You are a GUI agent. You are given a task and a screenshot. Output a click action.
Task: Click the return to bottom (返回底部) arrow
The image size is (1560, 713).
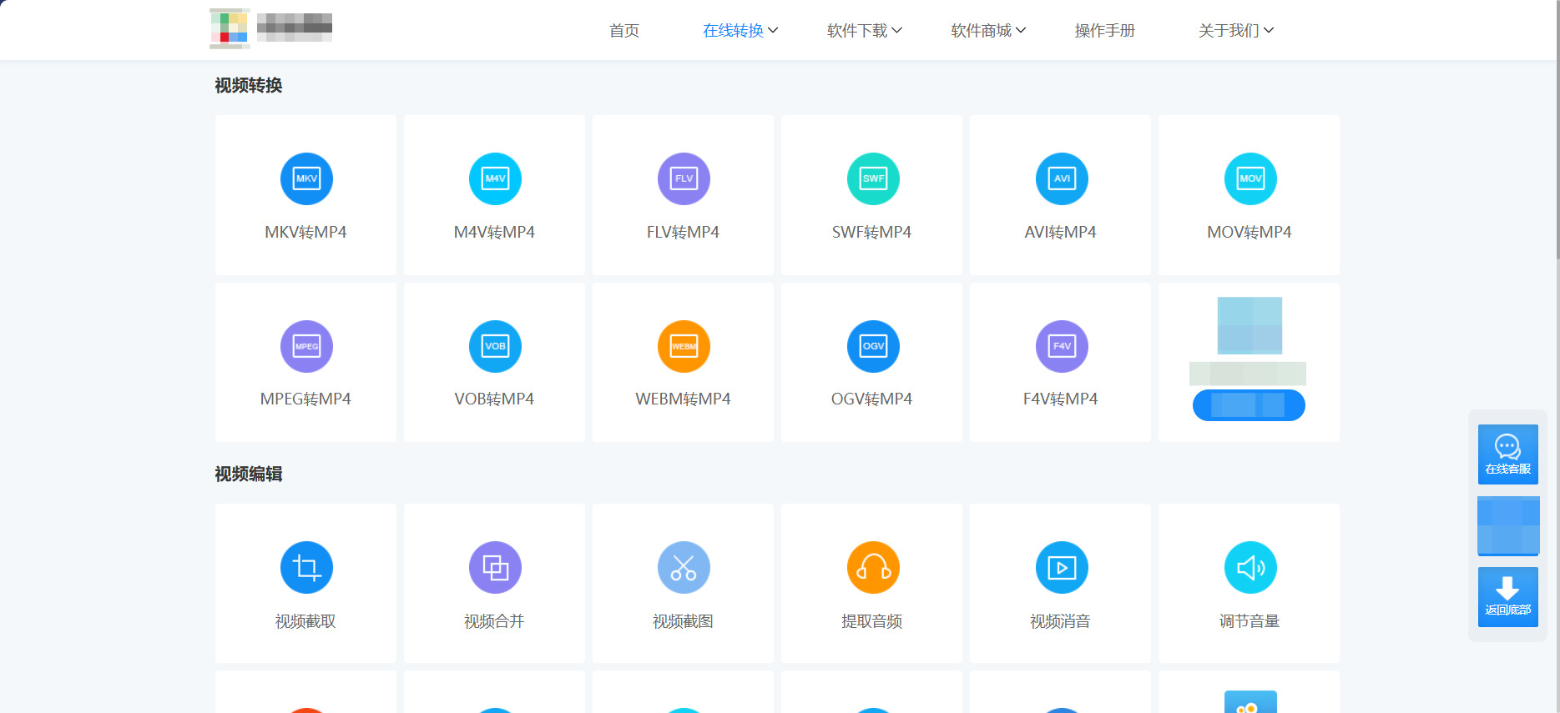click(x=1507, y=597)
